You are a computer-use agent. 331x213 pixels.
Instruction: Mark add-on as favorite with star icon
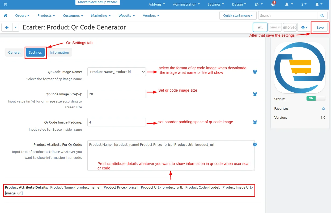pyautogui.click(x=323, y=109)
